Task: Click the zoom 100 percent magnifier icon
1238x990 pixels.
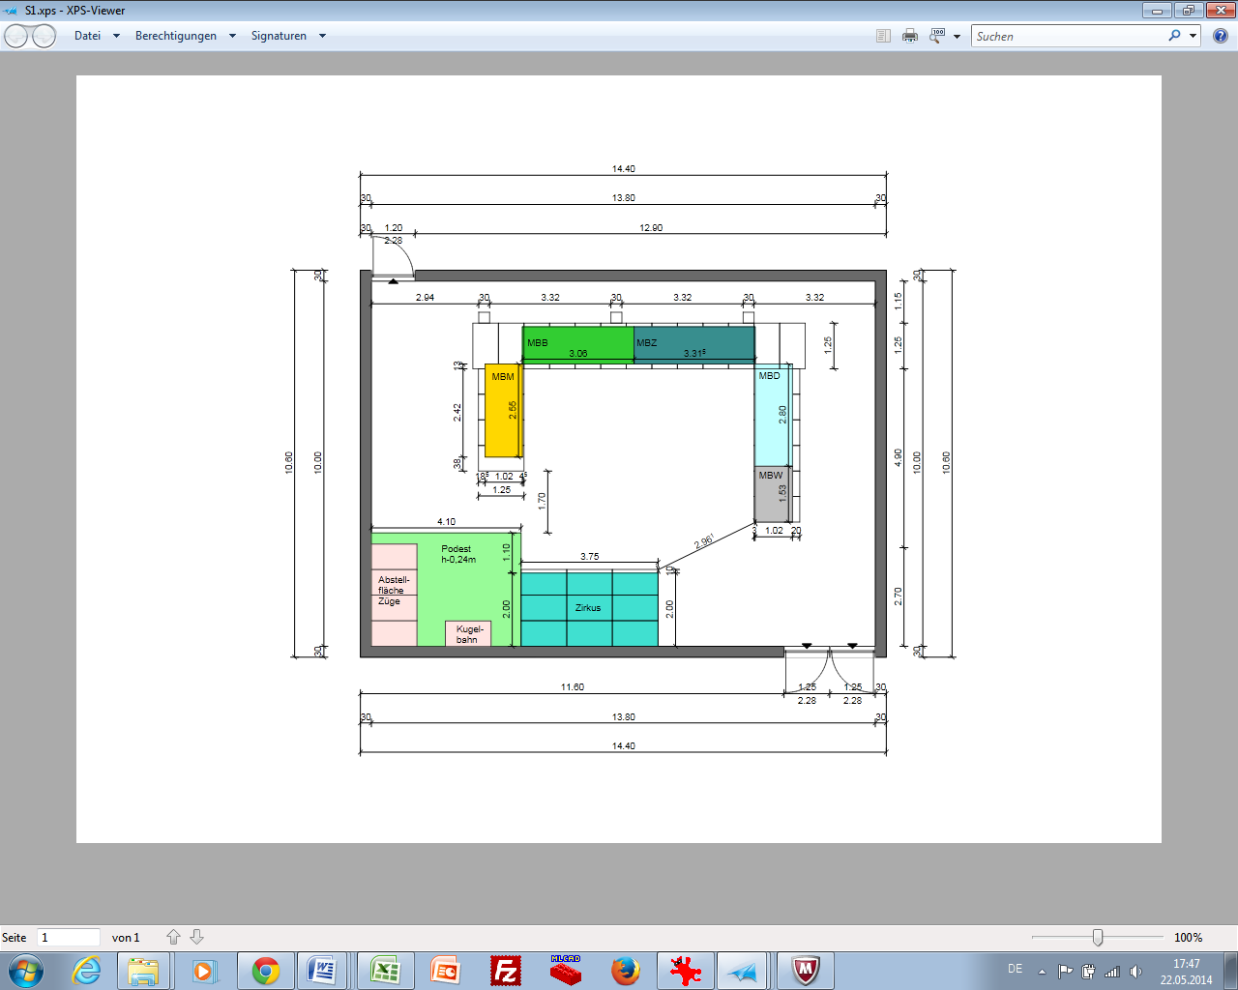Action: point(936,36)
